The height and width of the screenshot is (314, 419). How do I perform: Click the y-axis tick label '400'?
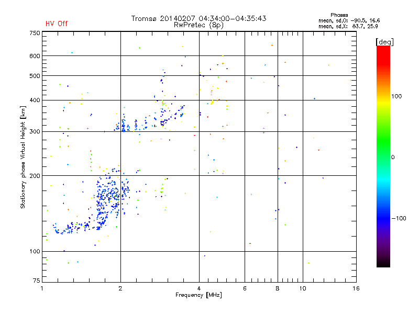(35, 100)
